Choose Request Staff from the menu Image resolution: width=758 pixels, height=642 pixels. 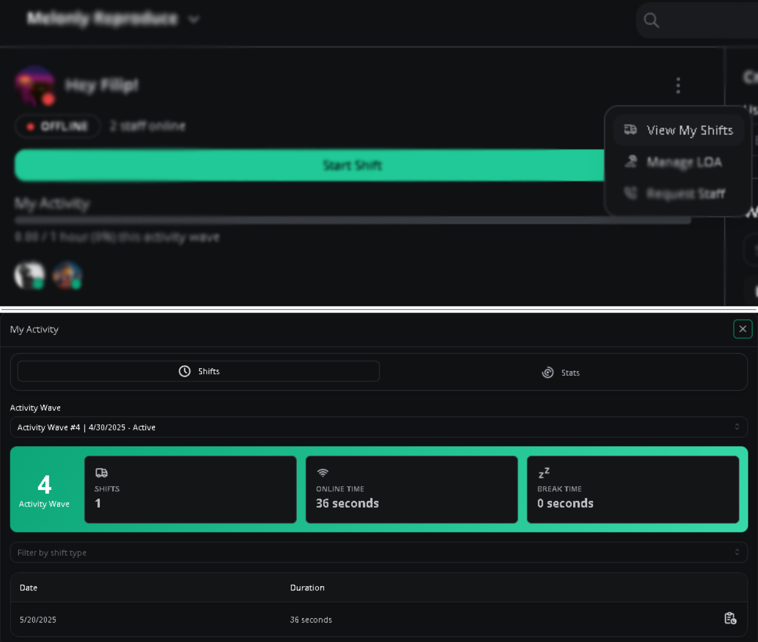pos(678,193)
